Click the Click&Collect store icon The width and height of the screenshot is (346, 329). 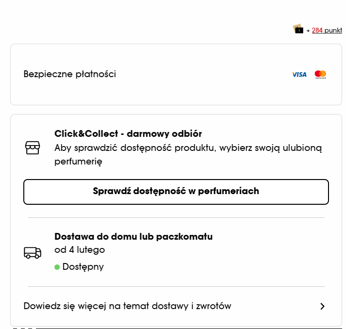[x=33, y=148]
